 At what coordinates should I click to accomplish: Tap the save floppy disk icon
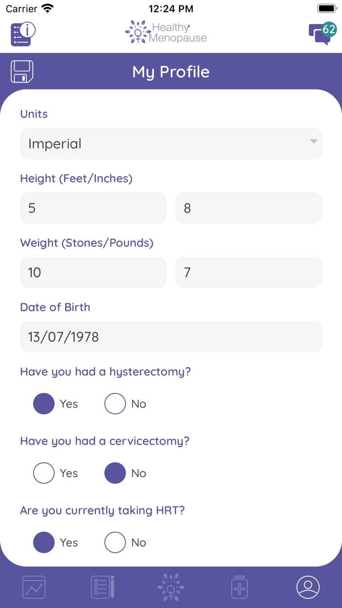point(22,72)
